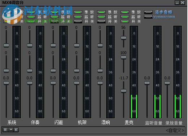This screenshot has height=136, width=188.
Task: Toggle 监听 for the 机架 channel
Action: pos(78,17)
